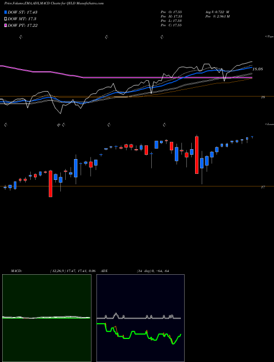This screenshot has height=362, width=274.
Task: Select the 'DOW MT: 17.3' label
Action: coord(22,19)
